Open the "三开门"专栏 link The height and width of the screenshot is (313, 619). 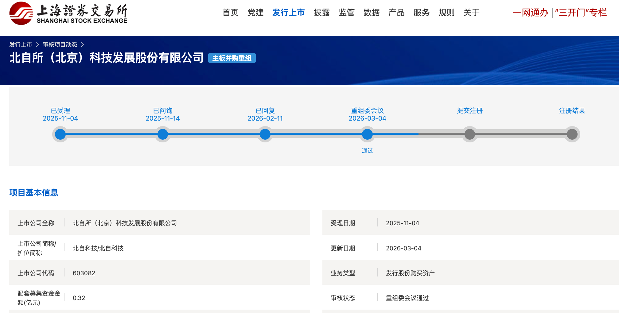(x=581, y=13)
